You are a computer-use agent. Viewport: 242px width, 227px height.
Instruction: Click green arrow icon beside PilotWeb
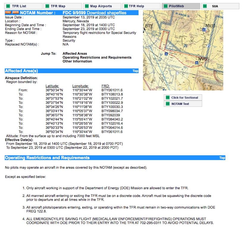coord(165,6)
